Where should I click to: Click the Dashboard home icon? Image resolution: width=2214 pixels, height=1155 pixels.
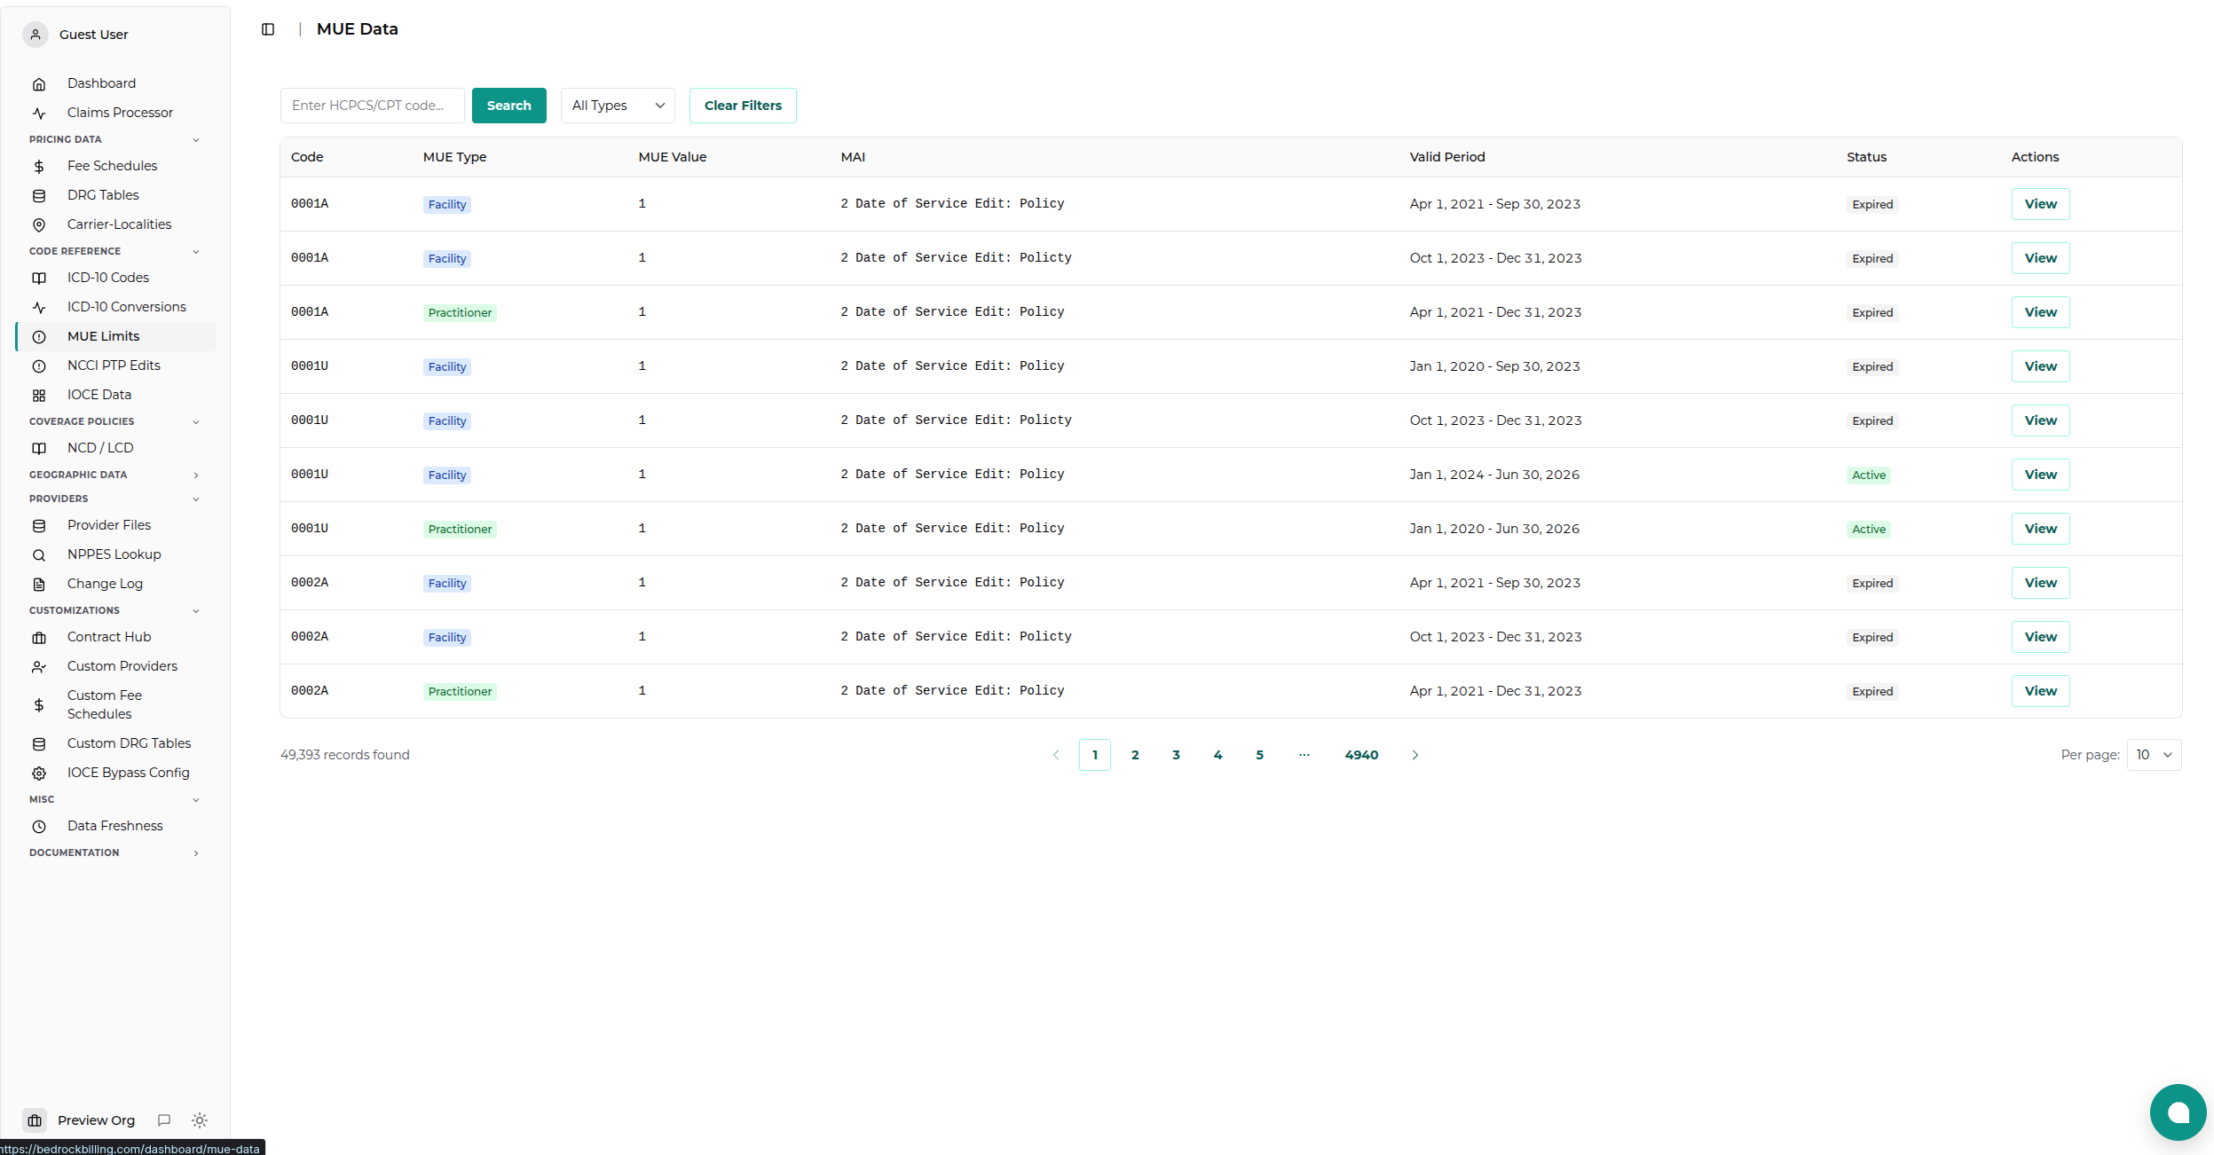coord(39,84)
